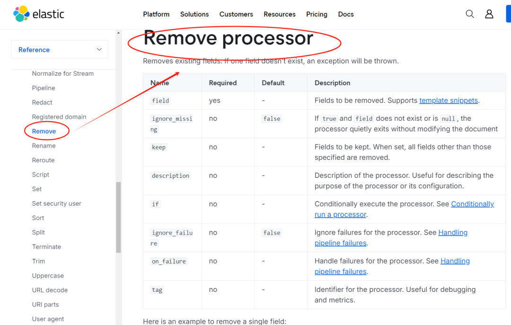511x325 pixels.
Task: Open the search magnifier icon
Action: (x=470, y=14)
